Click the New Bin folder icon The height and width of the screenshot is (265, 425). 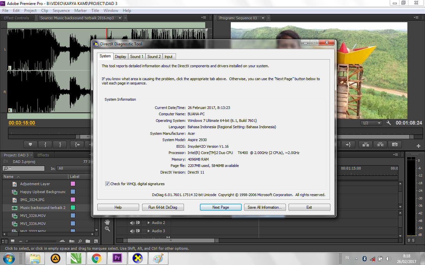[87, 241]
